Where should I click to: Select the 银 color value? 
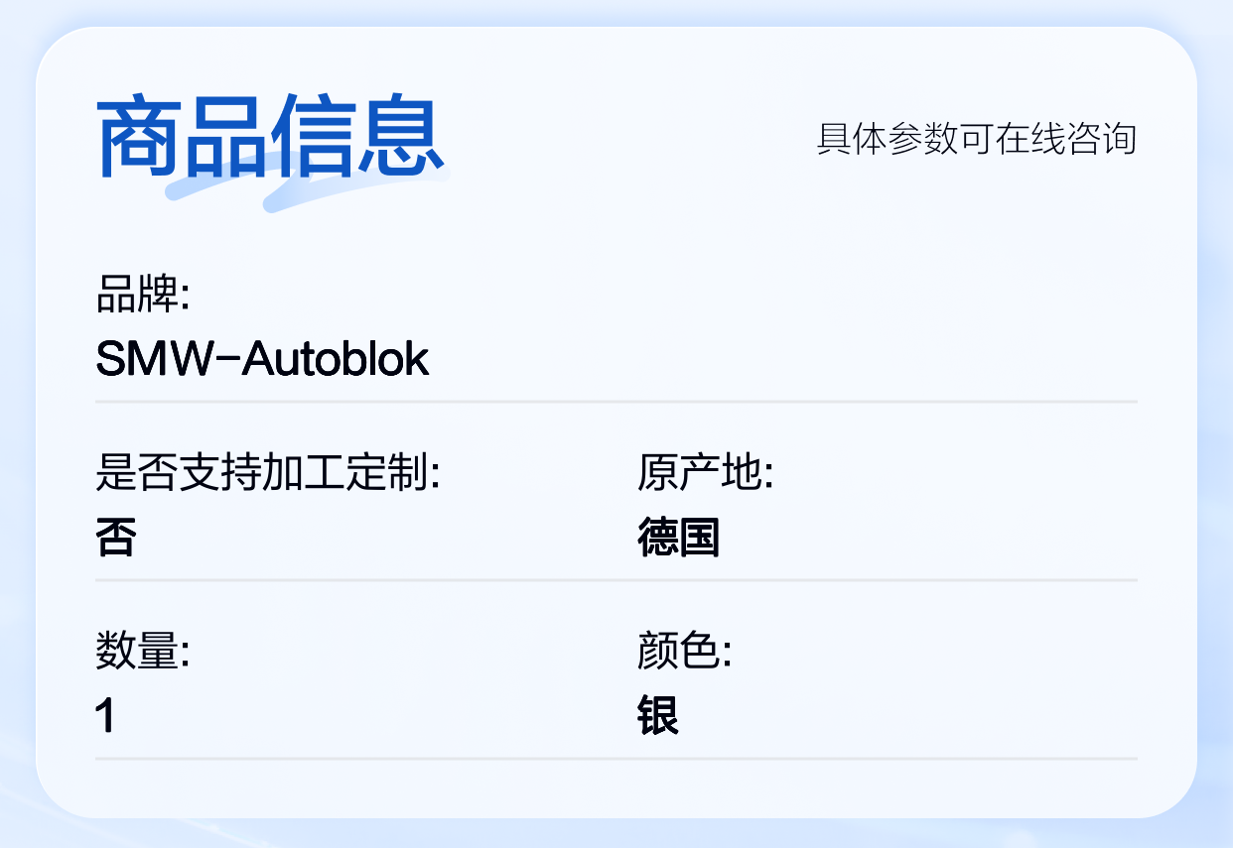(x=658, y=716)
